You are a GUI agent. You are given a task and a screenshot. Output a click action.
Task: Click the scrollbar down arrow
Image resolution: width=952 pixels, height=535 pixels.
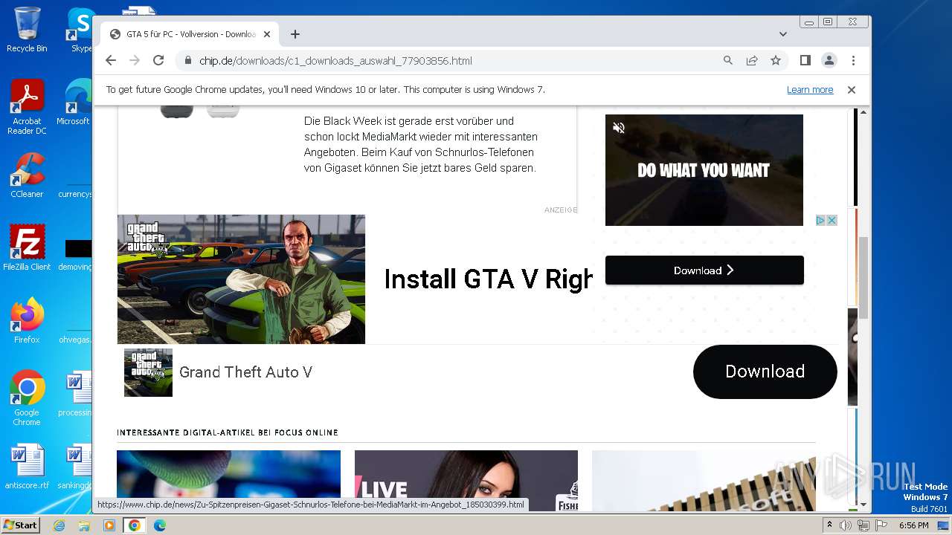[x=863, y=505]
